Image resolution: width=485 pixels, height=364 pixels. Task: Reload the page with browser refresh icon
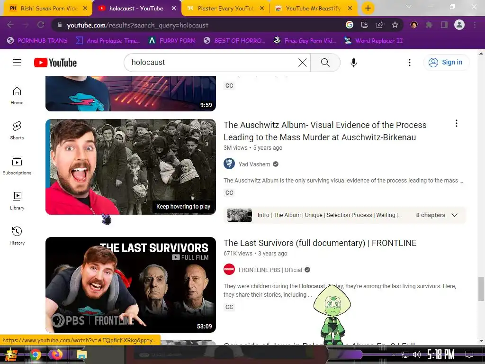tap(41, 25)
